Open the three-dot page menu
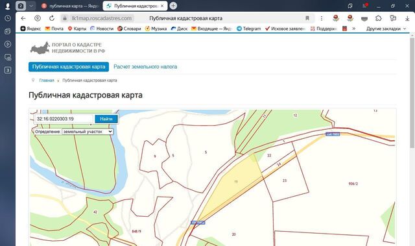Viewport: 415px width, 246px height. [322, 18]
